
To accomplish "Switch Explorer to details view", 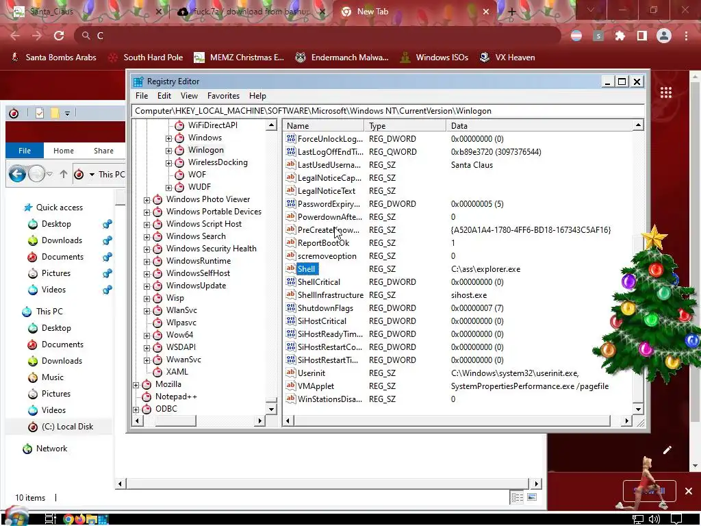I will (x=518, y=497).
